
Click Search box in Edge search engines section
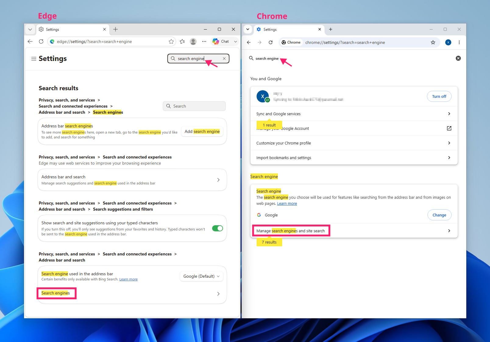point(194,106)
